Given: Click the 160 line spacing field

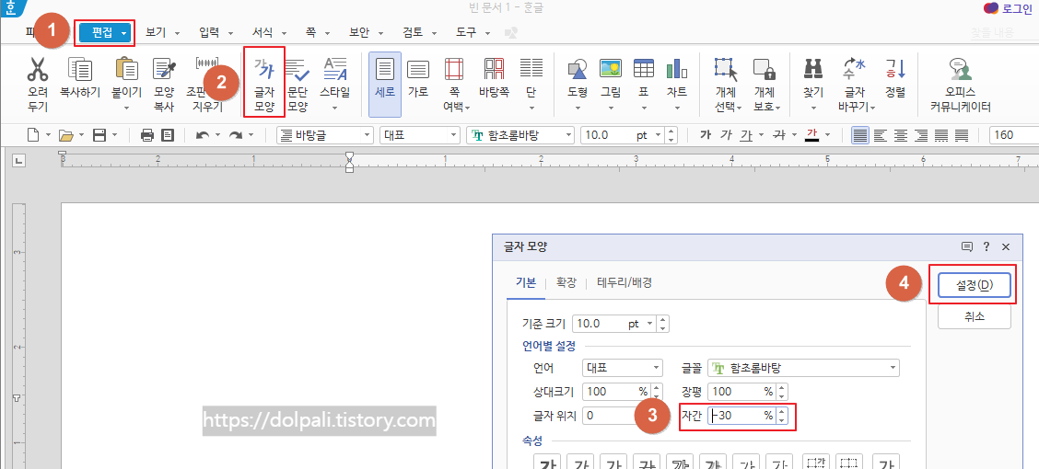Looking at the screenshot, I should click(1014, 135).
